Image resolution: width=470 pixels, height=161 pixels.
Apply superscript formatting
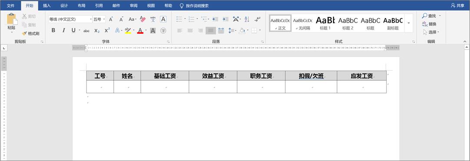click(107, 30)
